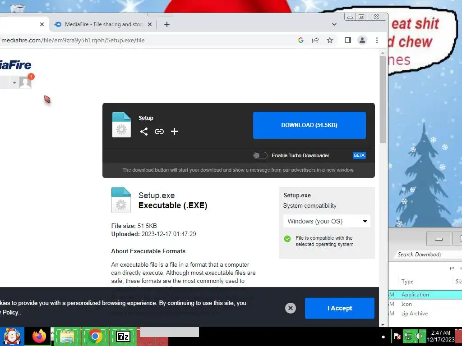Open the tab search chevron dropdown

pyautogui.click(x=334, y=24)
